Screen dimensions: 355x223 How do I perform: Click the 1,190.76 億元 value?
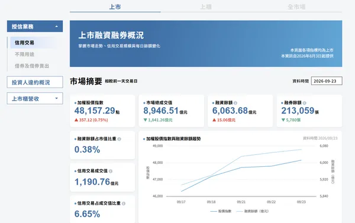pyautogui.click(x=96, y=182)
